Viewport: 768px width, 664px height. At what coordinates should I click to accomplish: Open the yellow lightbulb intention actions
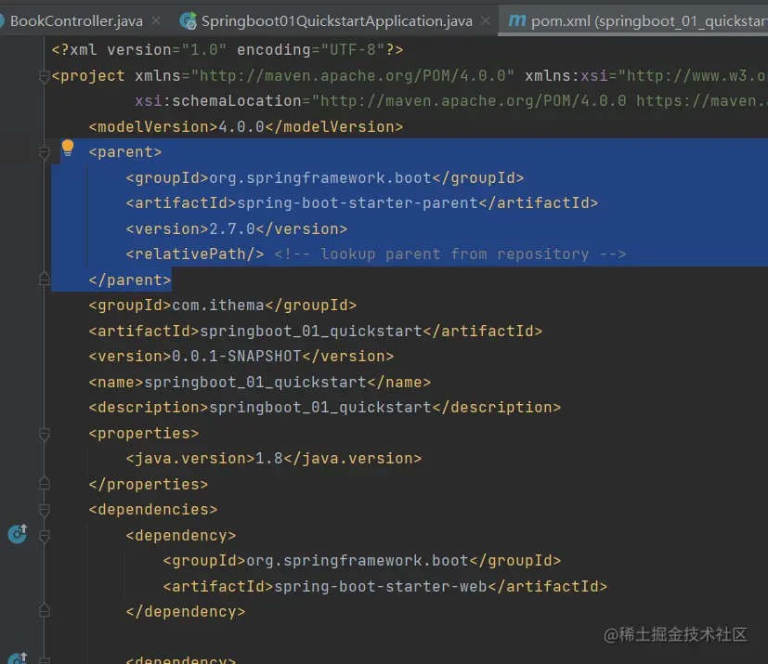click(68, 148)
